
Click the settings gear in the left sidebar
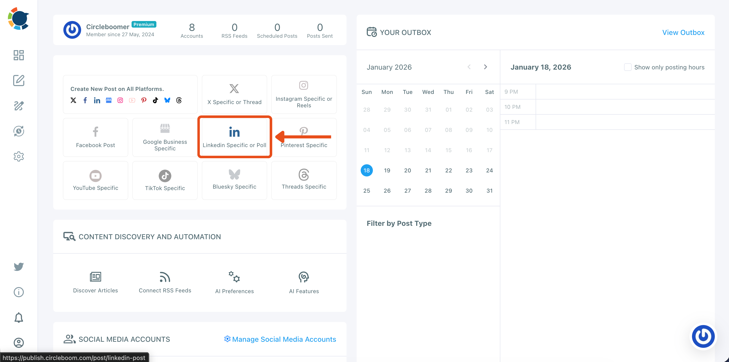(19, 156)
